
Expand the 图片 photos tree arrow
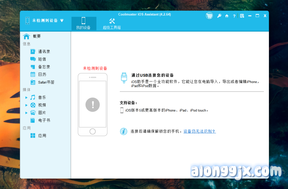click(26, 113)
